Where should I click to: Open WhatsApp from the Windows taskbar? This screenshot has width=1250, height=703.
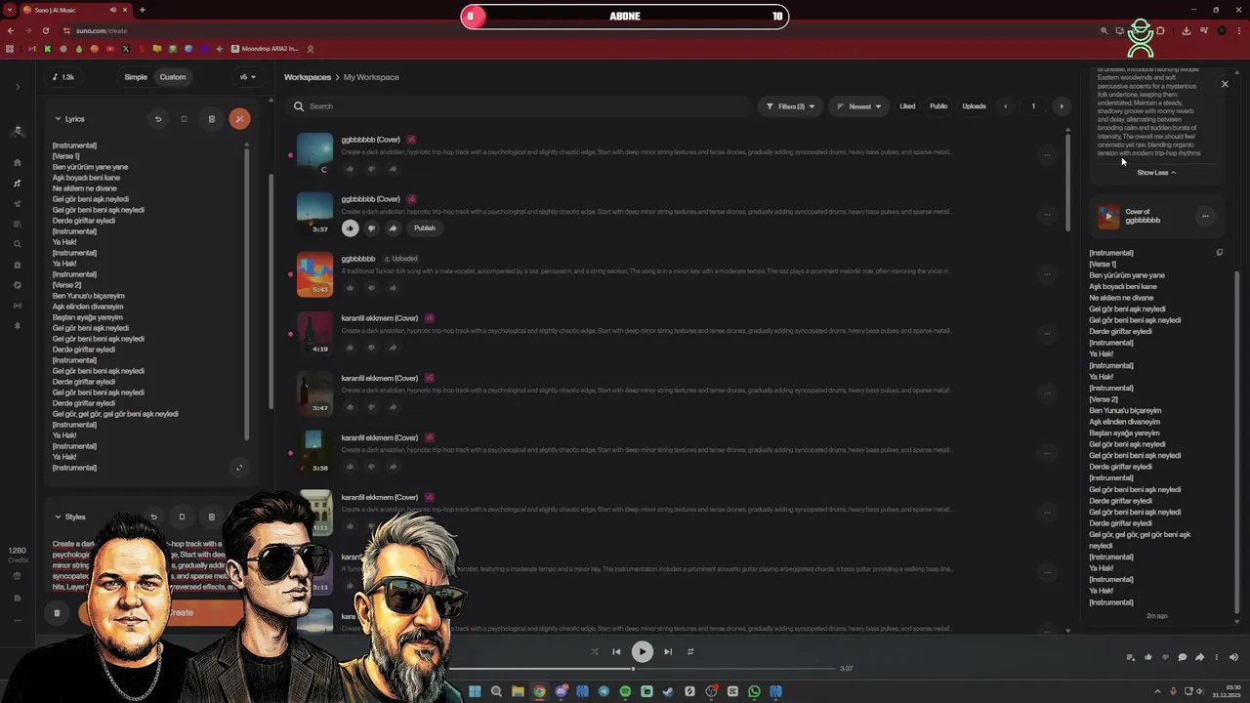pyautogui.click(x=754, y=691)
